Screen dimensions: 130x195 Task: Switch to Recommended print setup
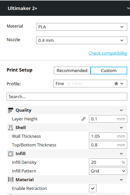72,71
